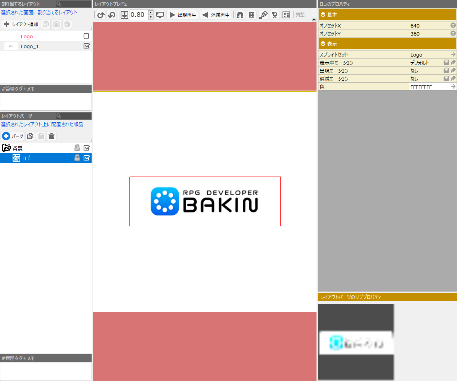Collapse the 表示 properties section
Viewport: 457px width, 381px height.
click(323, 44)
